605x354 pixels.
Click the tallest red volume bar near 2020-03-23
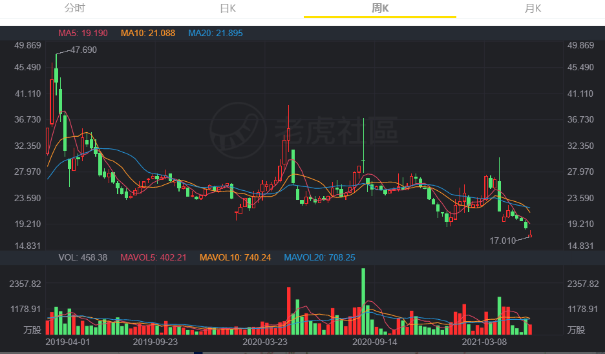(x=289, y=311)
